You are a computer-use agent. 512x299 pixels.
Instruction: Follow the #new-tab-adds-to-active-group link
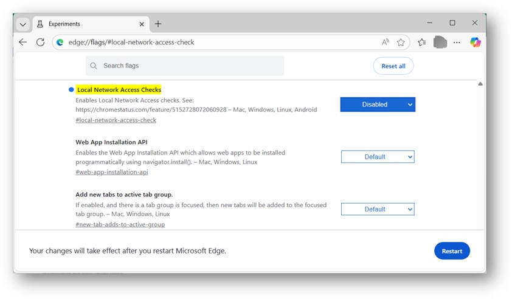click(120, 225)
